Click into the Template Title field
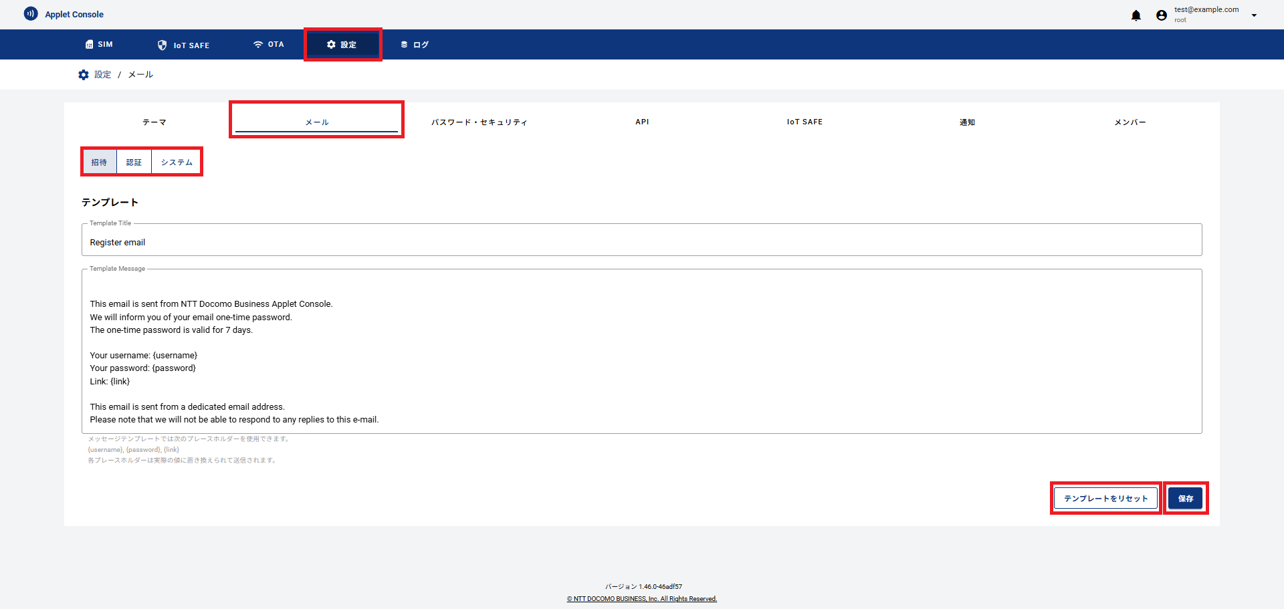The width and height of the screenshot is (1284, 609). (x=641, y=242)
